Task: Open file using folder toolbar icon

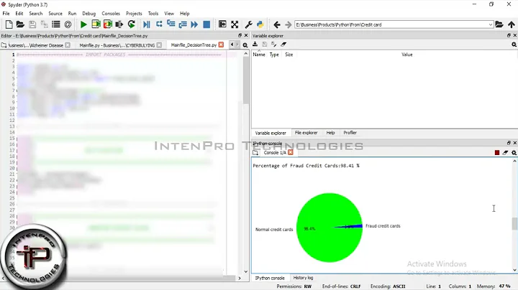Action: pyautogui.click(x=20, y=24)
